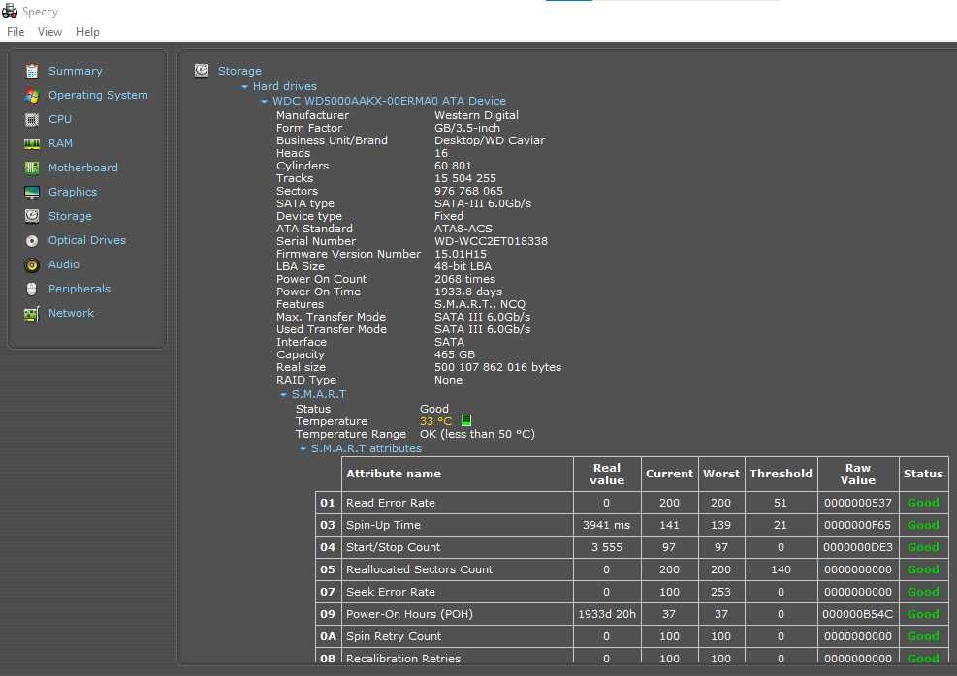
Task: Click the Firmware Version Number 15.01H15 value
Action: coord(461,254)
